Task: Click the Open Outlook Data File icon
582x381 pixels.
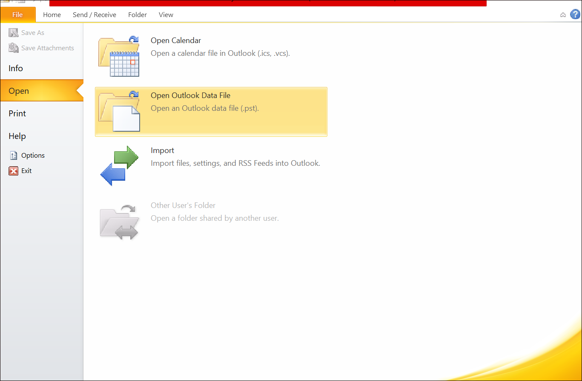Action: point(119,111)
